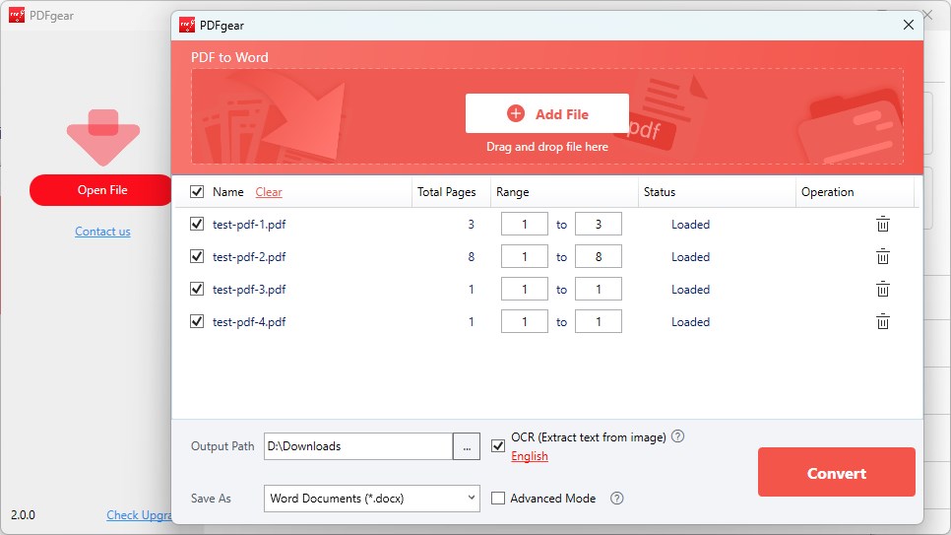Screen dimensions: 951x535
Task: Click the version number 2.0.0
Action: tap(23, 515)
